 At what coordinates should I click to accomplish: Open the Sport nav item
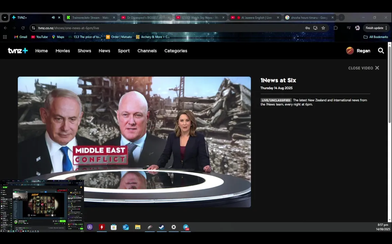124,50
